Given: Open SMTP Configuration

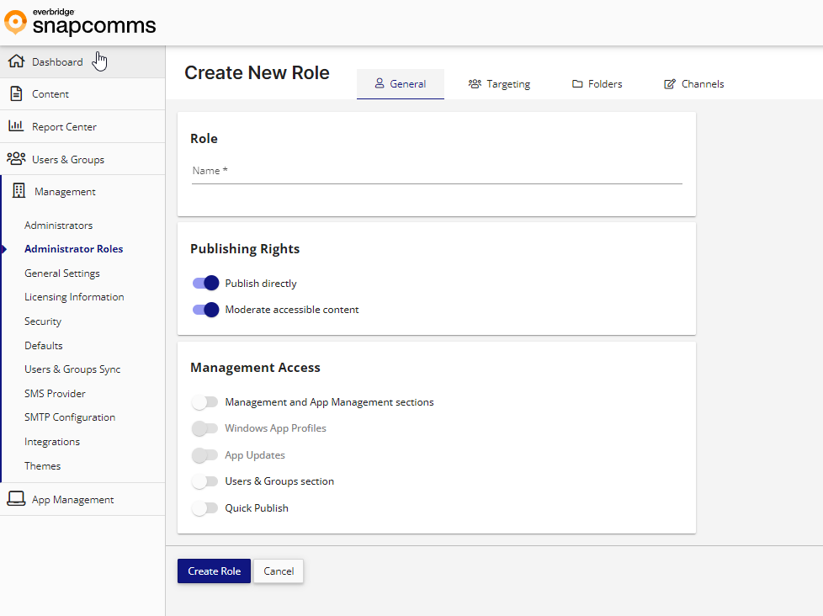Looking at the screenshot, I should point(70,417).
